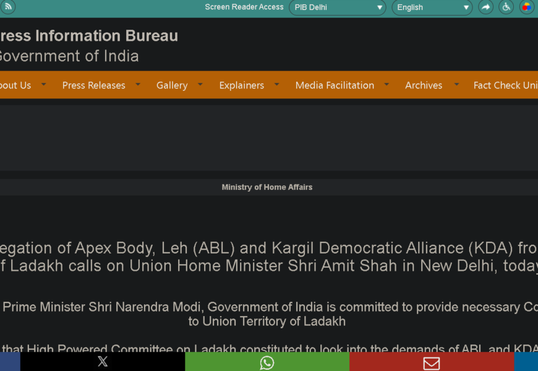Open the English language dropdown
The width and height of the screenshot is (538, 371).
(x=432, y=7)
